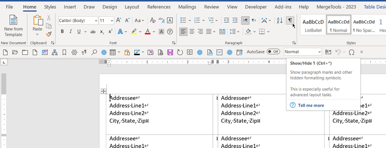Click the Distributed paragraph alignment icon

pos(222,32)
